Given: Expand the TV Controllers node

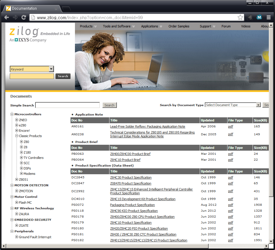Looking at the screenshot, I should pos(22,158).
